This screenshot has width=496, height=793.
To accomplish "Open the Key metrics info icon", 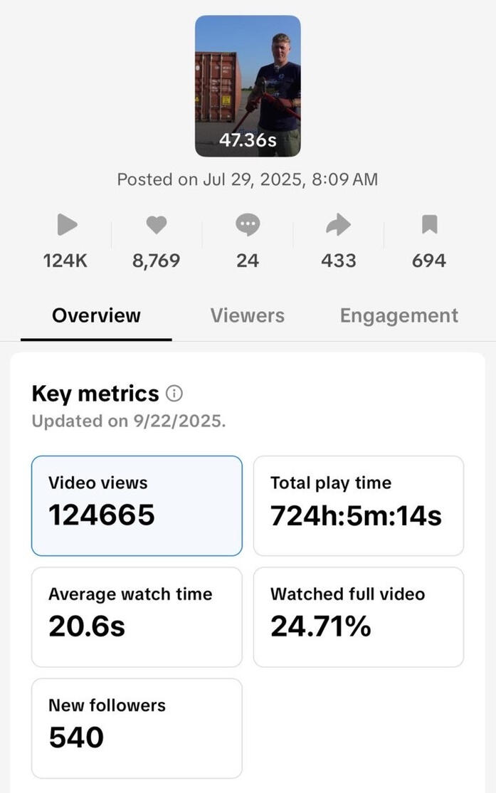I will [174, 394].
